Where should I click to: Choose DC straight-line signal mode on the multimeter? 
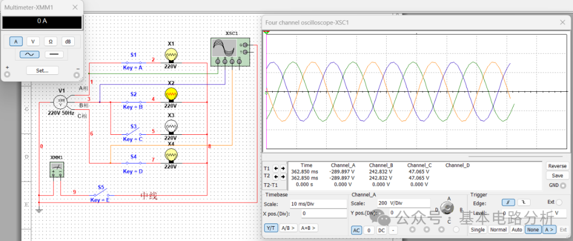tap(54, 55)
